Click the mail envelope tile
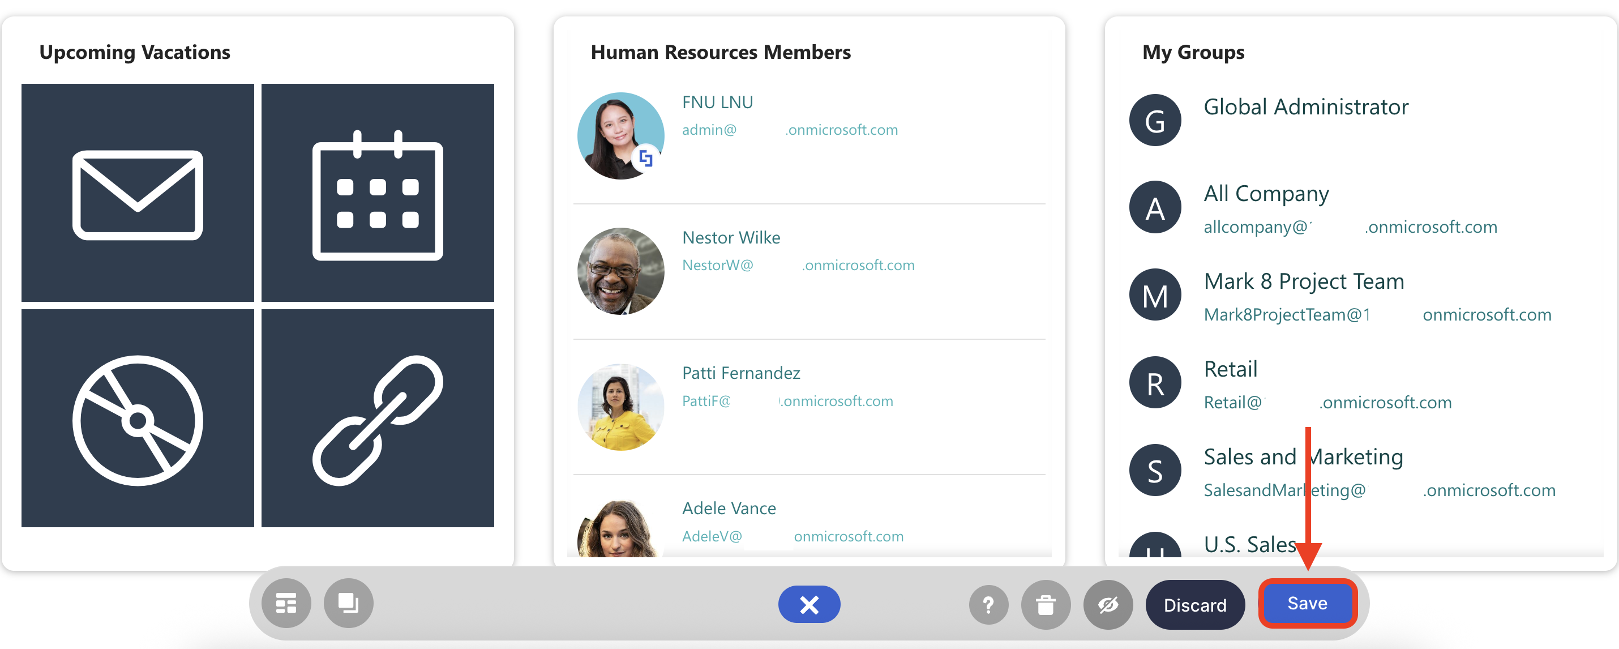Viewport: 1619px width, 649px height. [138, 193]
